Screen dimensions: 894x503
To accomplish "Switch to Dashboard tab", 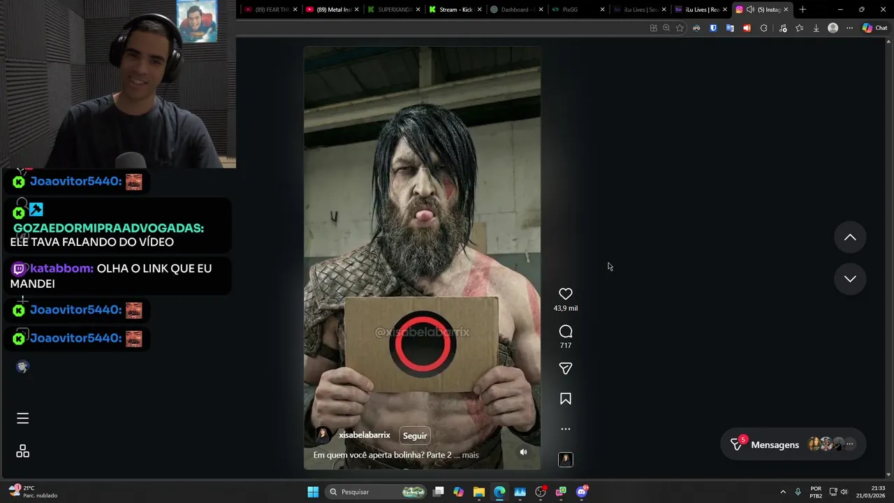I will [517, 10].
